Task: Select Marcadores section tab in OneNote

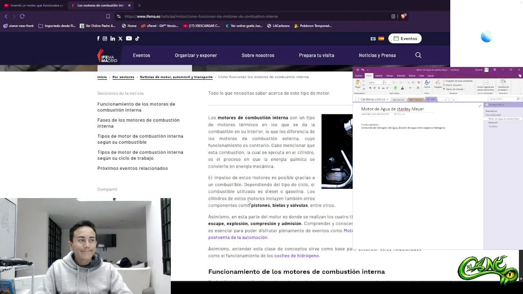Action: (398, 100)
